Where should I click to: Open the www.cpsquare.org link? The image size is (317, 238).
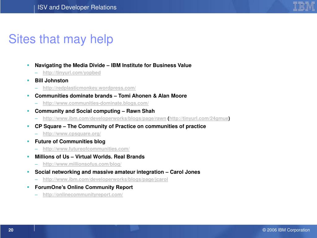point(72,134)
